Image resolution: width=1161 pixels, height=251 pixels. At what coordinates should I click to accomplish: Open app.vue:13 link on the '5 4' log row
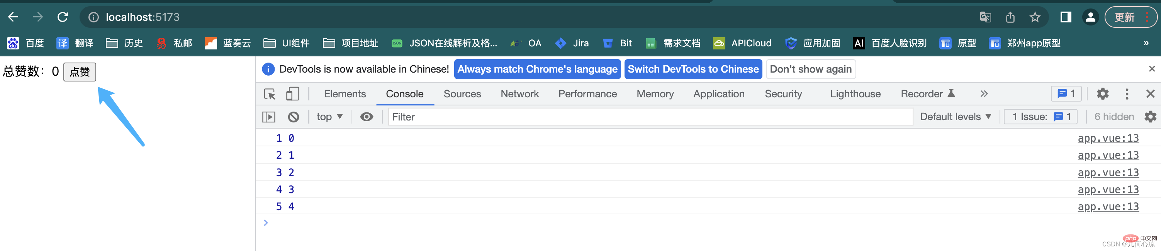pyautogui.click(x=1108, y=206)
